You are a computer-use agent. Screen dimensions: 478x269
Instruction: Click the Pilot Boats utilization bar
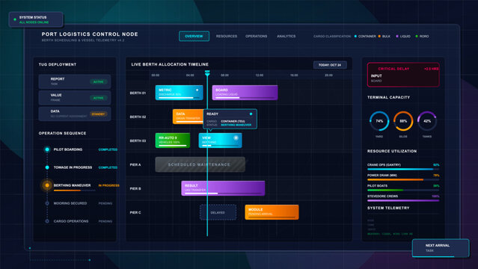click(x=403, y=190)
